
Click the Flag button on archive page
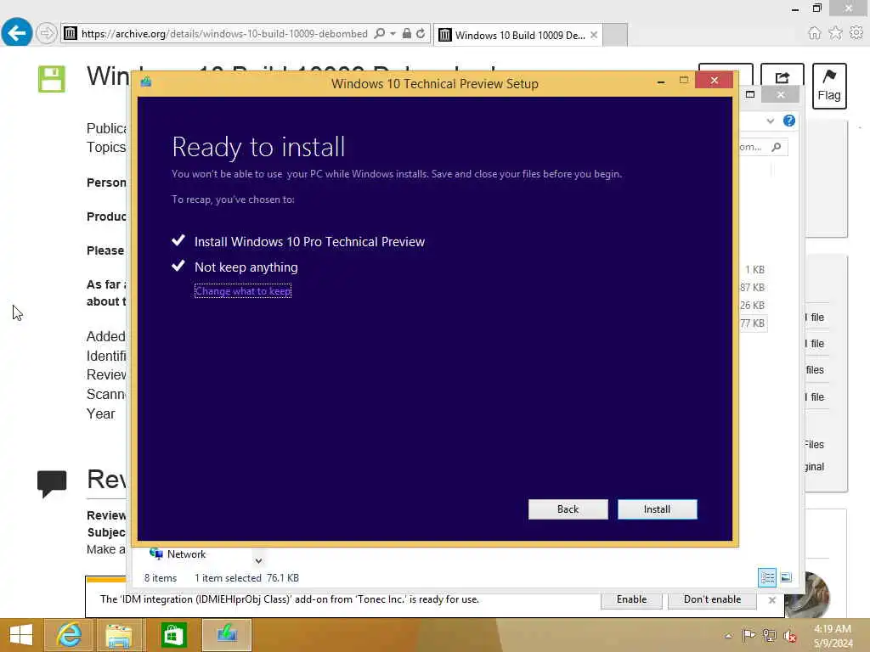(829, 86)
